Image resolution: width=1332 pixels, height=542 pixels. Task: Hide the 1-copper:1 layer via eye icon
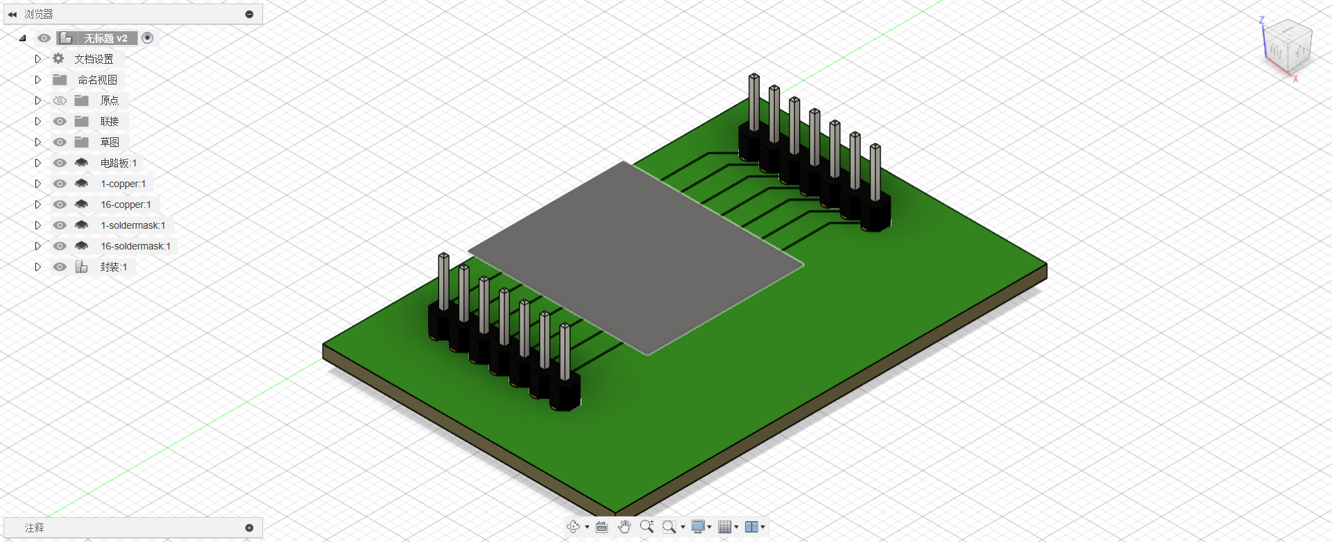click(x=60, y=184)
